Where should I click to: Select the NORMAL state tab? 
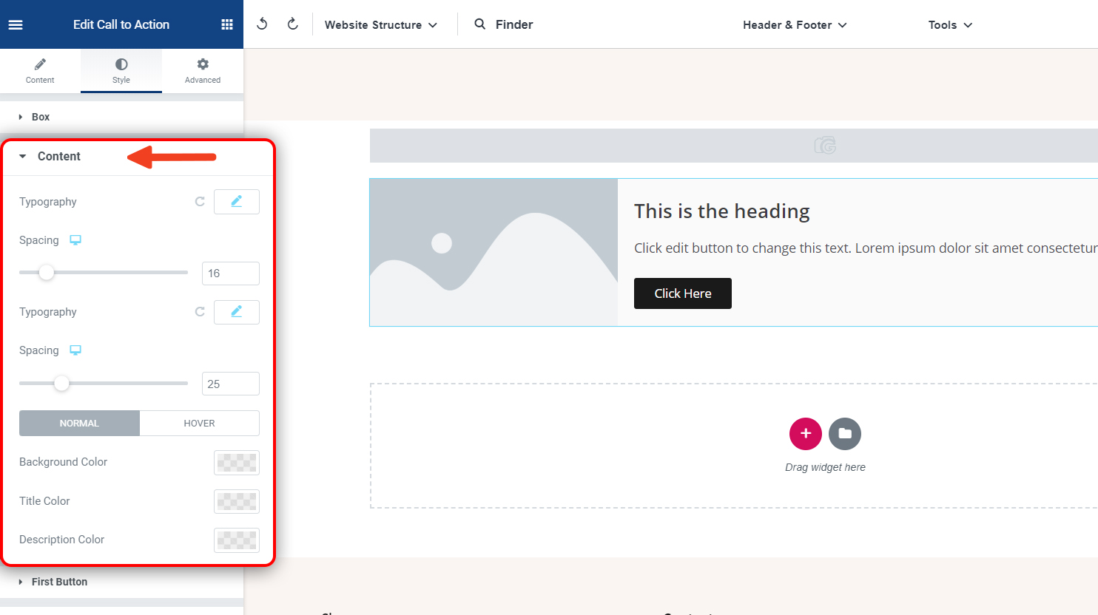[79, 423]
